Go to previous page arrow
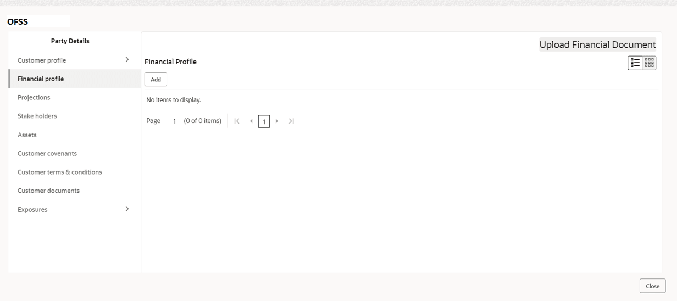The width and height of the screenshot is (677, 301). [251, 121]
